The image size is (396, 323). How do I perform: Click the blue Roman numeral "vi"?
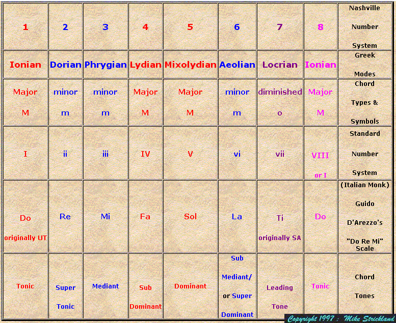point(237,154)
